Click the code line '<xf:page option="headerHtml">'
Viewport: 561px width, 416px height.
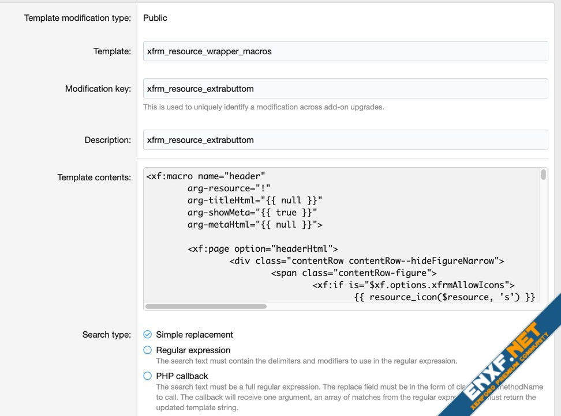pyautogui.click(x=263, y=249)
